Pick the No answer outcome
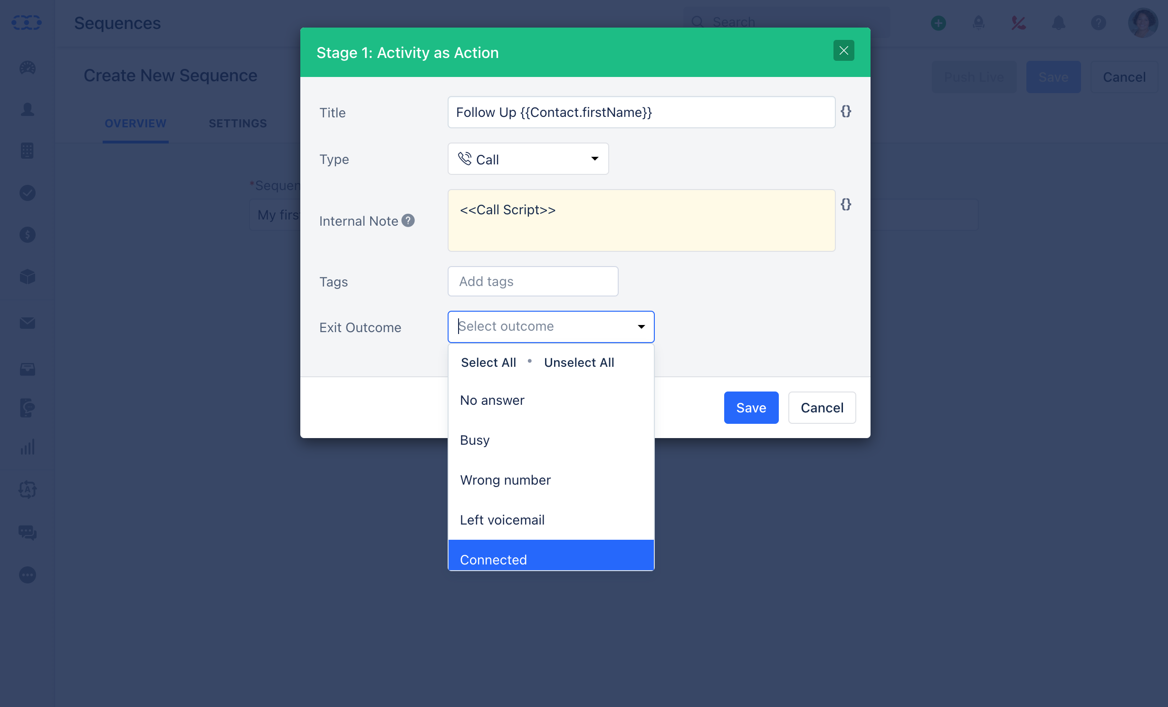Viewport: 1168px width, 707px height. tap(551, 401)
